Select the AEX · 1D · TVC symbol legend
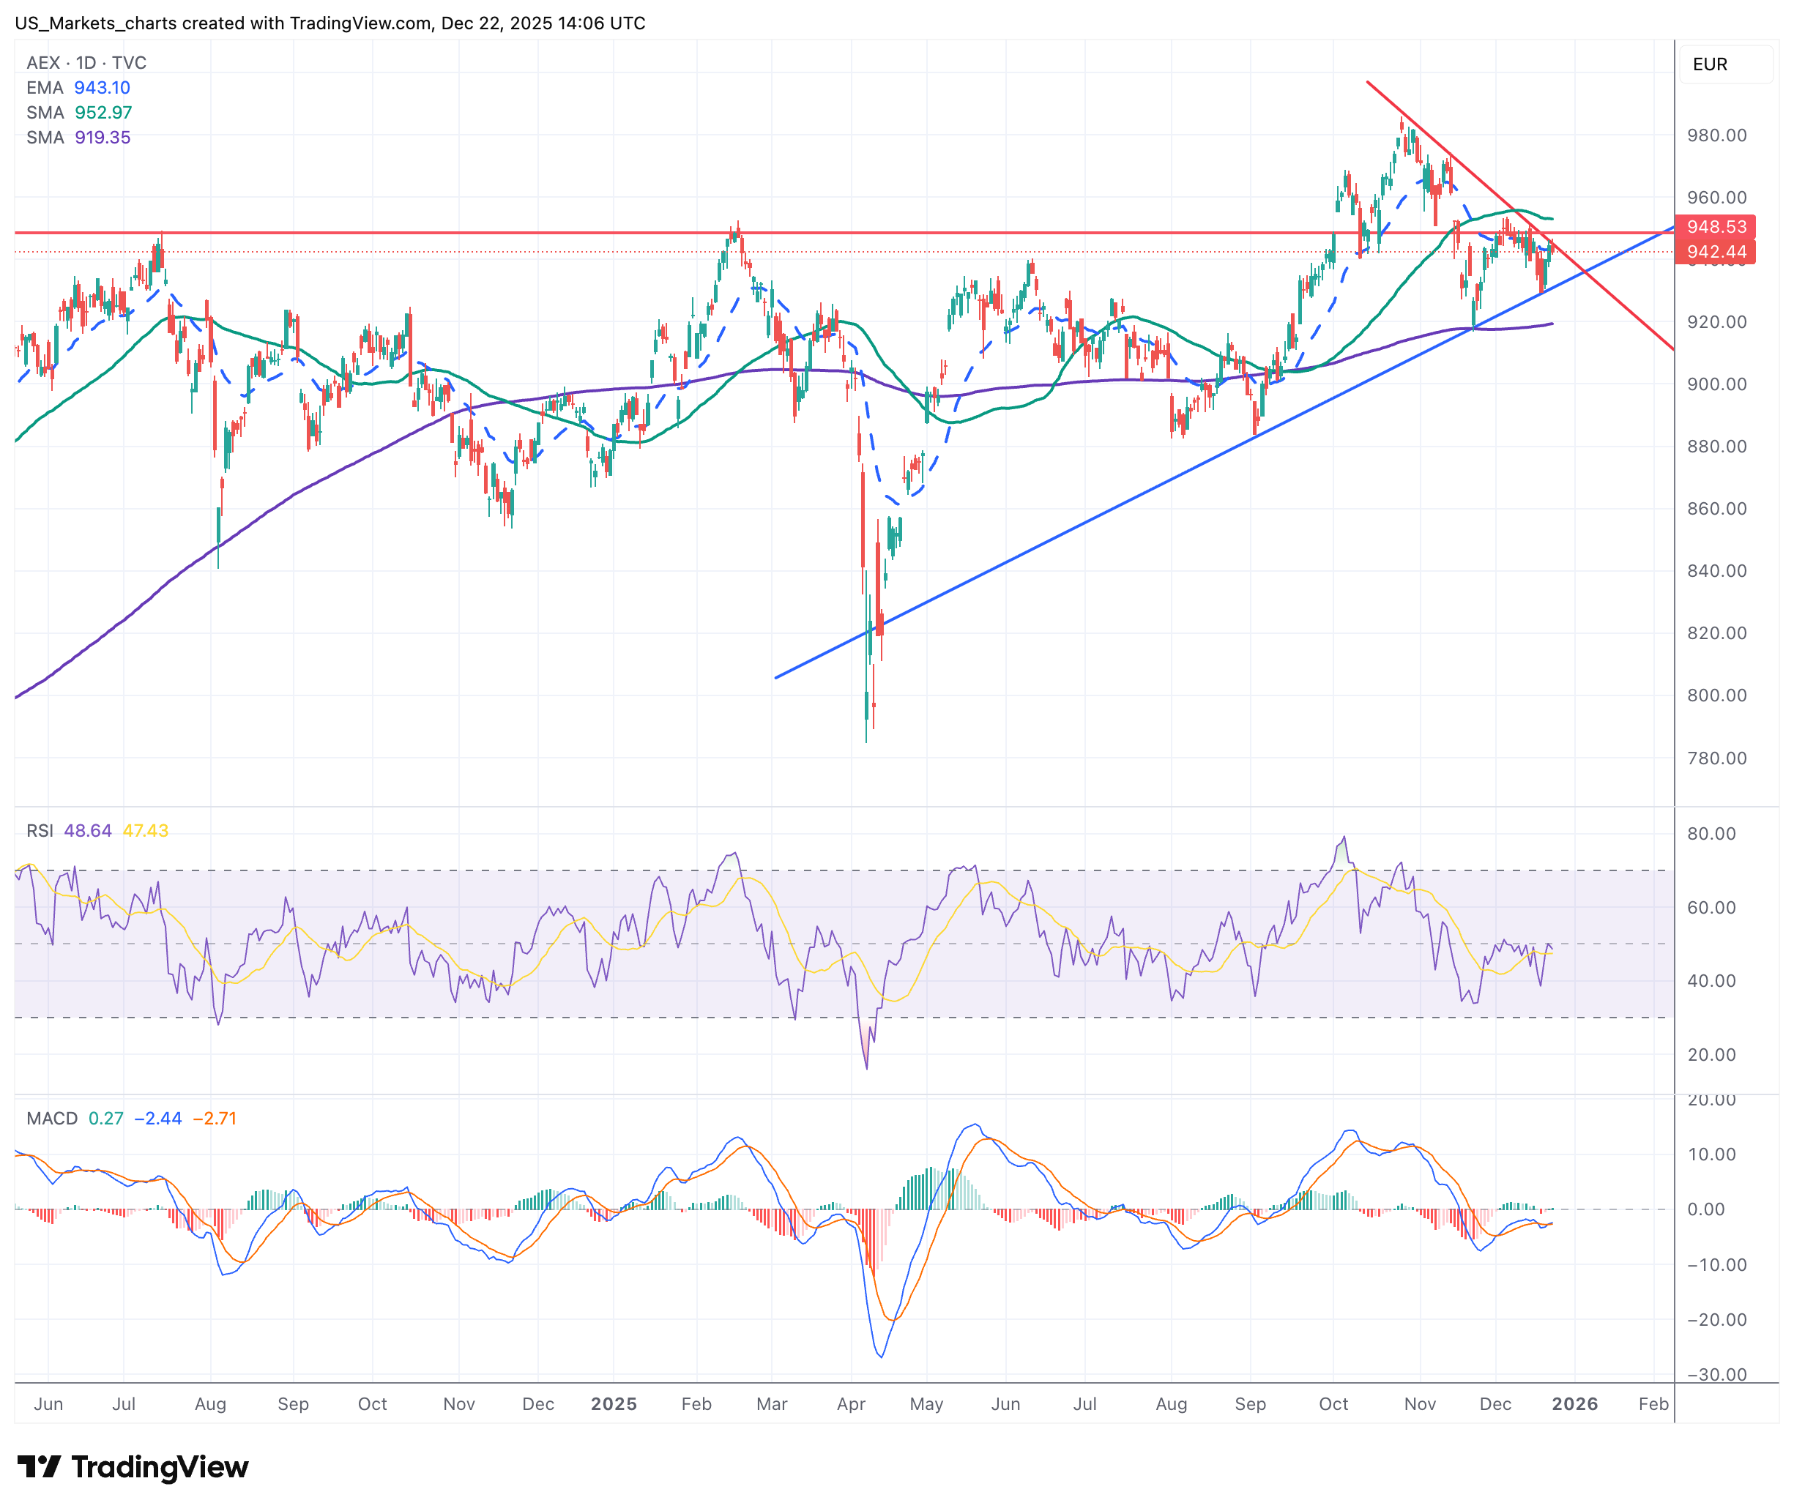The width and height of the screenshot is (1794, 1511). (86, 62)
